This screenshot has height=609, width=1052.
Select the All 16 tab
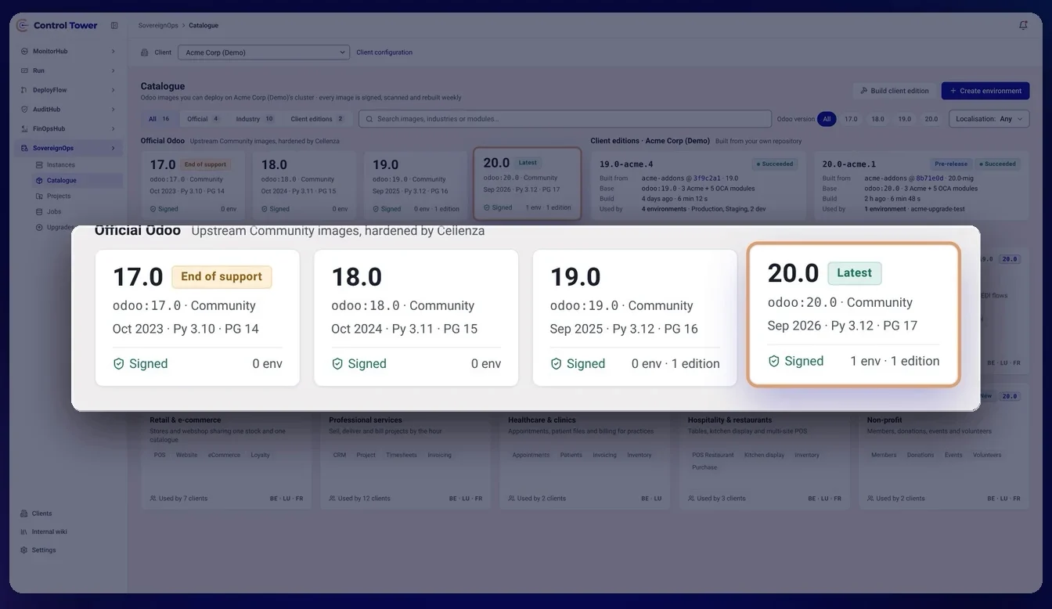click(160, 119)
